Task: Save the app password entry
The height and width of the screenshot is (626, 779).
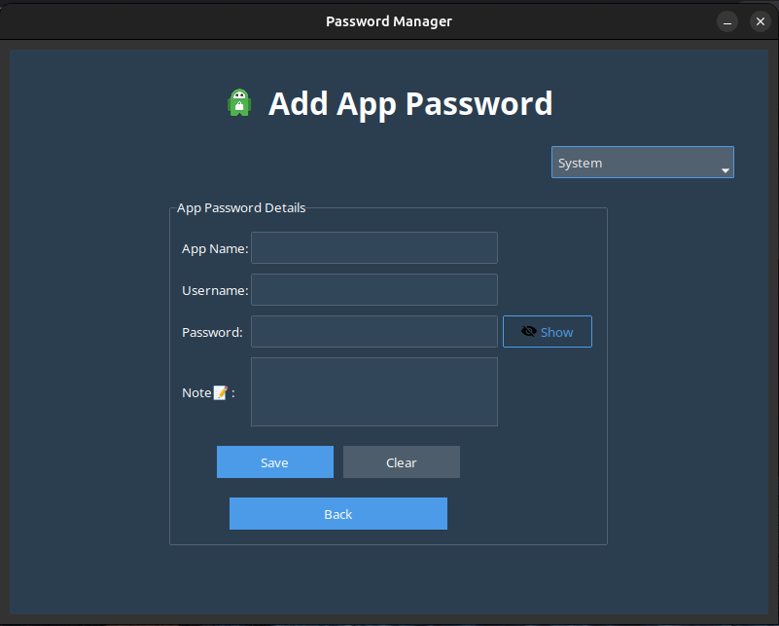Action: coord(274,462)
